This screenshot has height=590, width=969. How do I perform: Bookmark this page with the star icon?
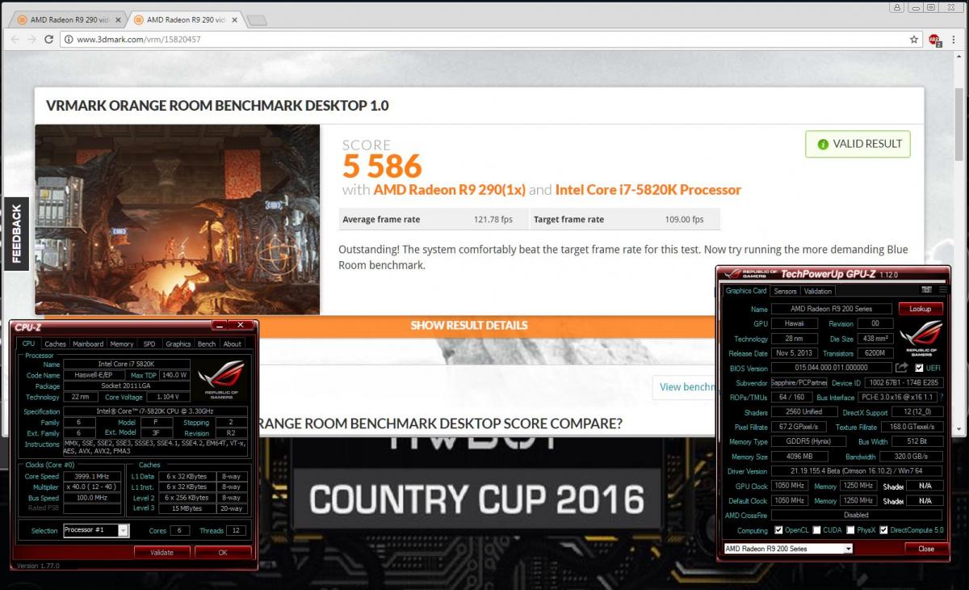tap(914, 39)
